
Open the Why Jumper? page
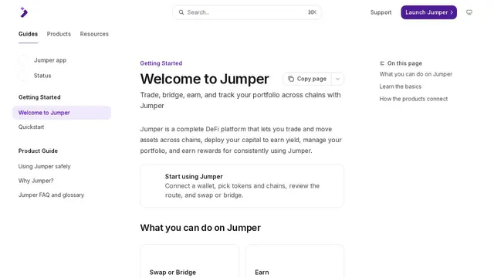(36, 181)
